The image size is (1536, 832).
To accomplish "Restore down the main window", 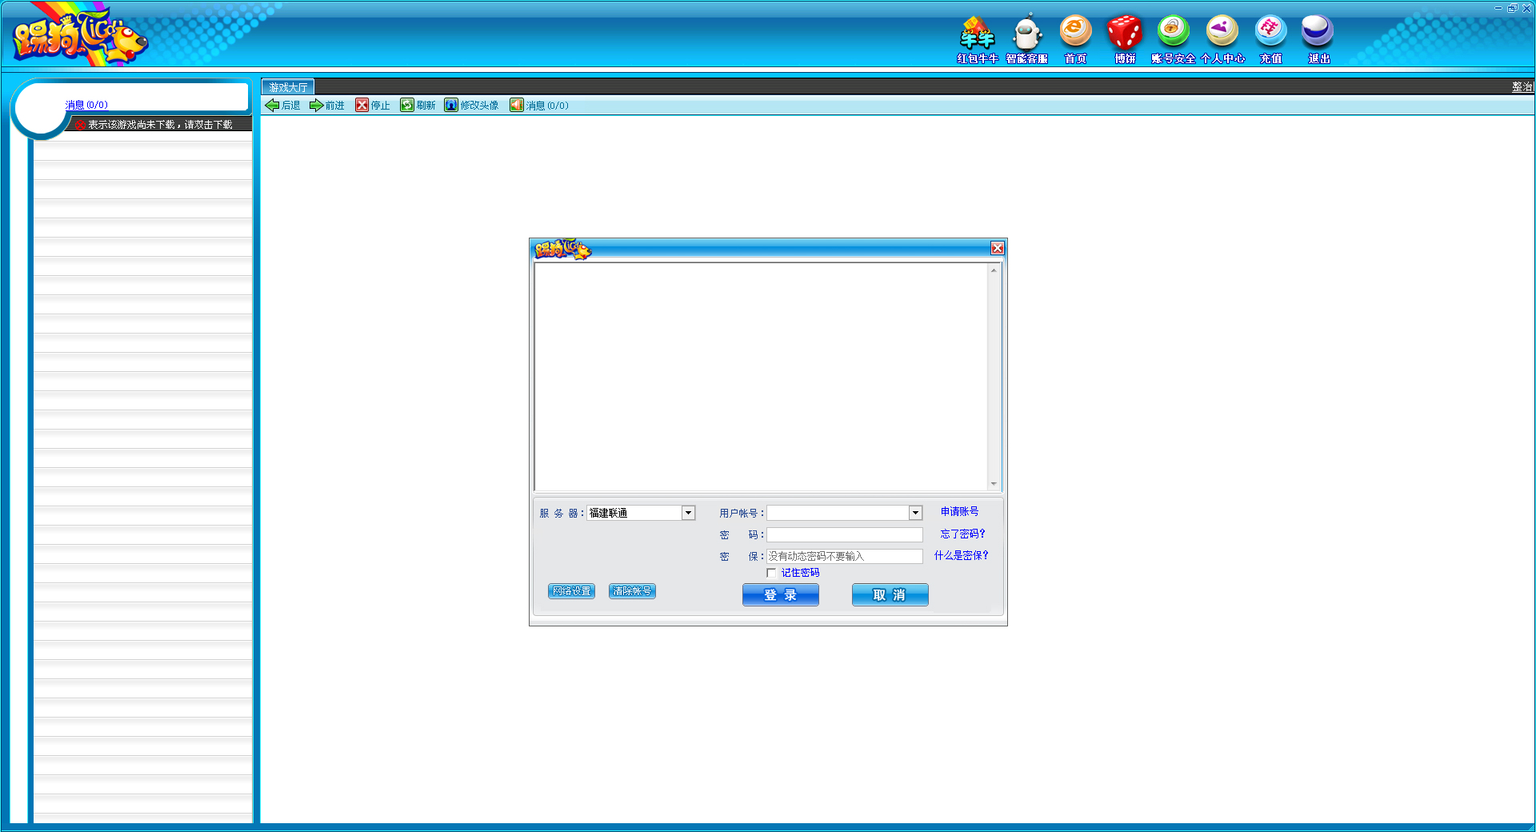I will (1512, 8).
